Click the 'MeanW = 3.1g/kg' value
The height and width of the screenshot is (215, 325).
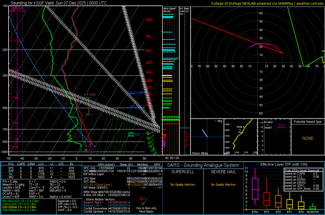click(x=13, y=185)
